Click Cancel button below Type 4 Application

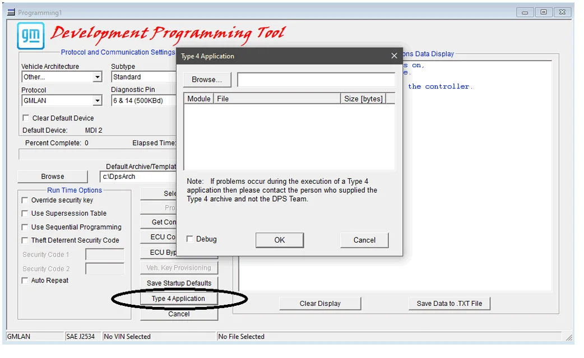pyautogui.click(x=179, y=314)
